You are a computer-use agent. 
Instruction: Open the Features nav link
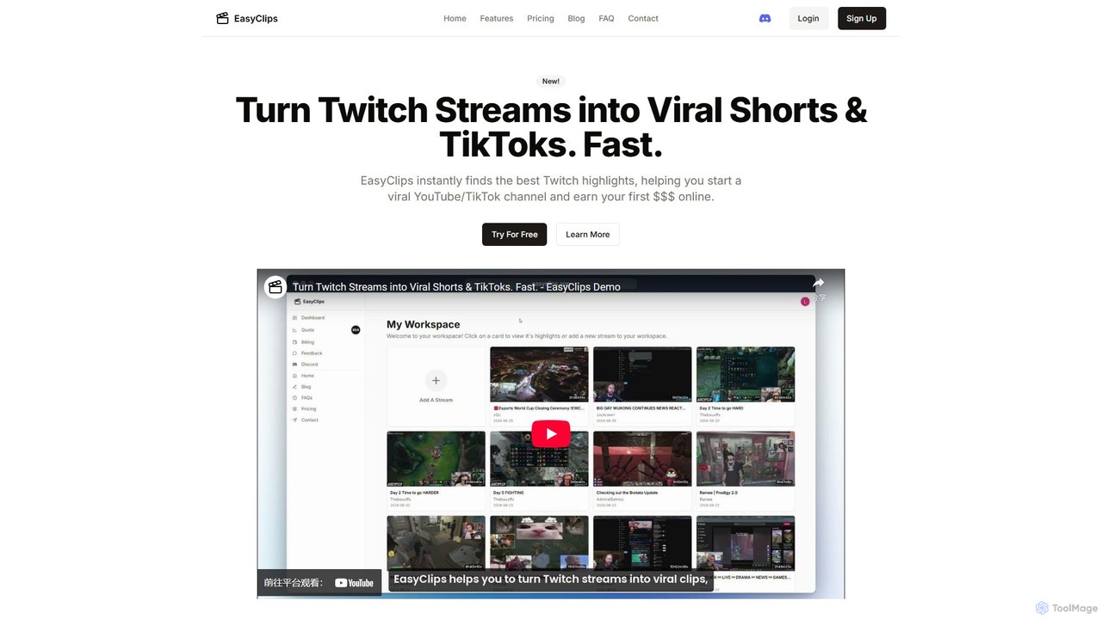[x=497, y=18]
